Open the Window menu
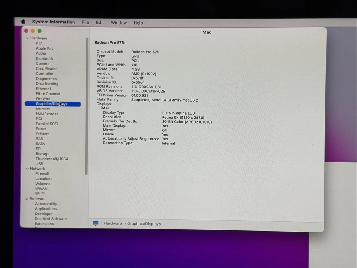Image resolution: width=357 pixels, height=268 pixels. (x=119, y=22)
